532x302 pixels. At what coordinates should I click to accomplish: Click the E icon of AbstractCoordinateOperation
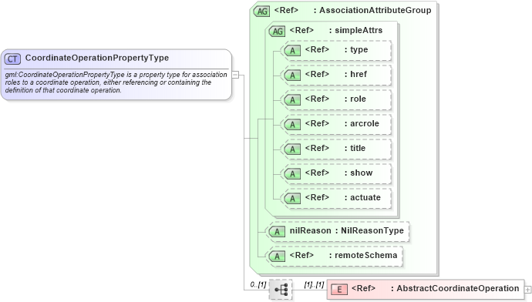(x=339, y=290)
